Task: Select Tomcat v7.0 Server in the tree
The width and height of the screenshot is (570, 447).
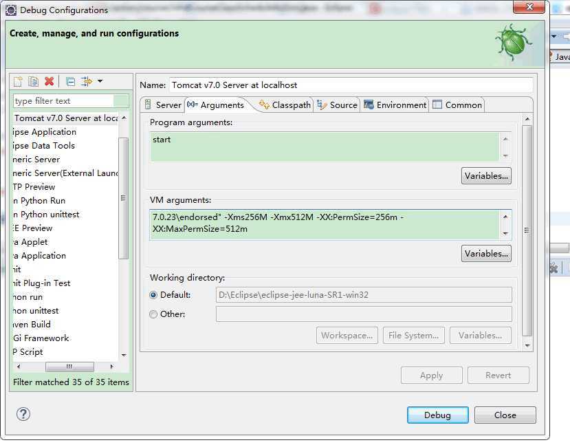Action: [65, 118]
